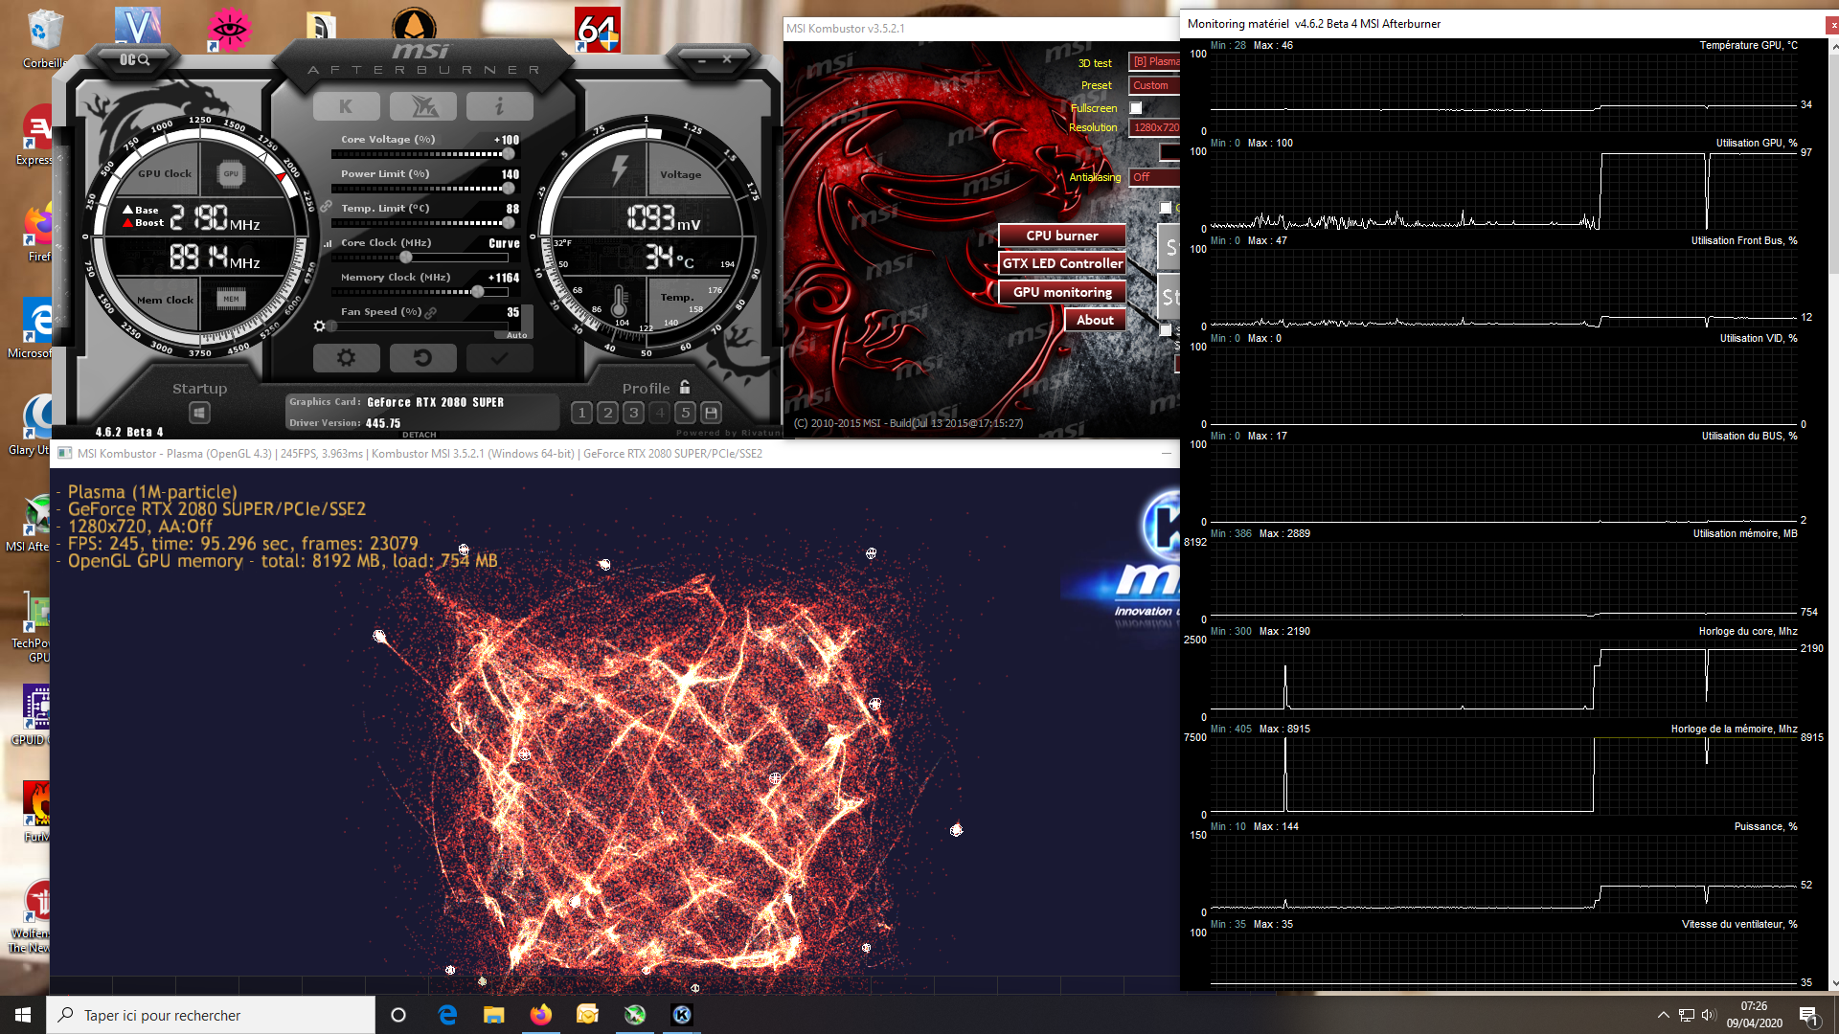Launch Kombustor via the K button

pyautogui.click(x=346, y=106)
